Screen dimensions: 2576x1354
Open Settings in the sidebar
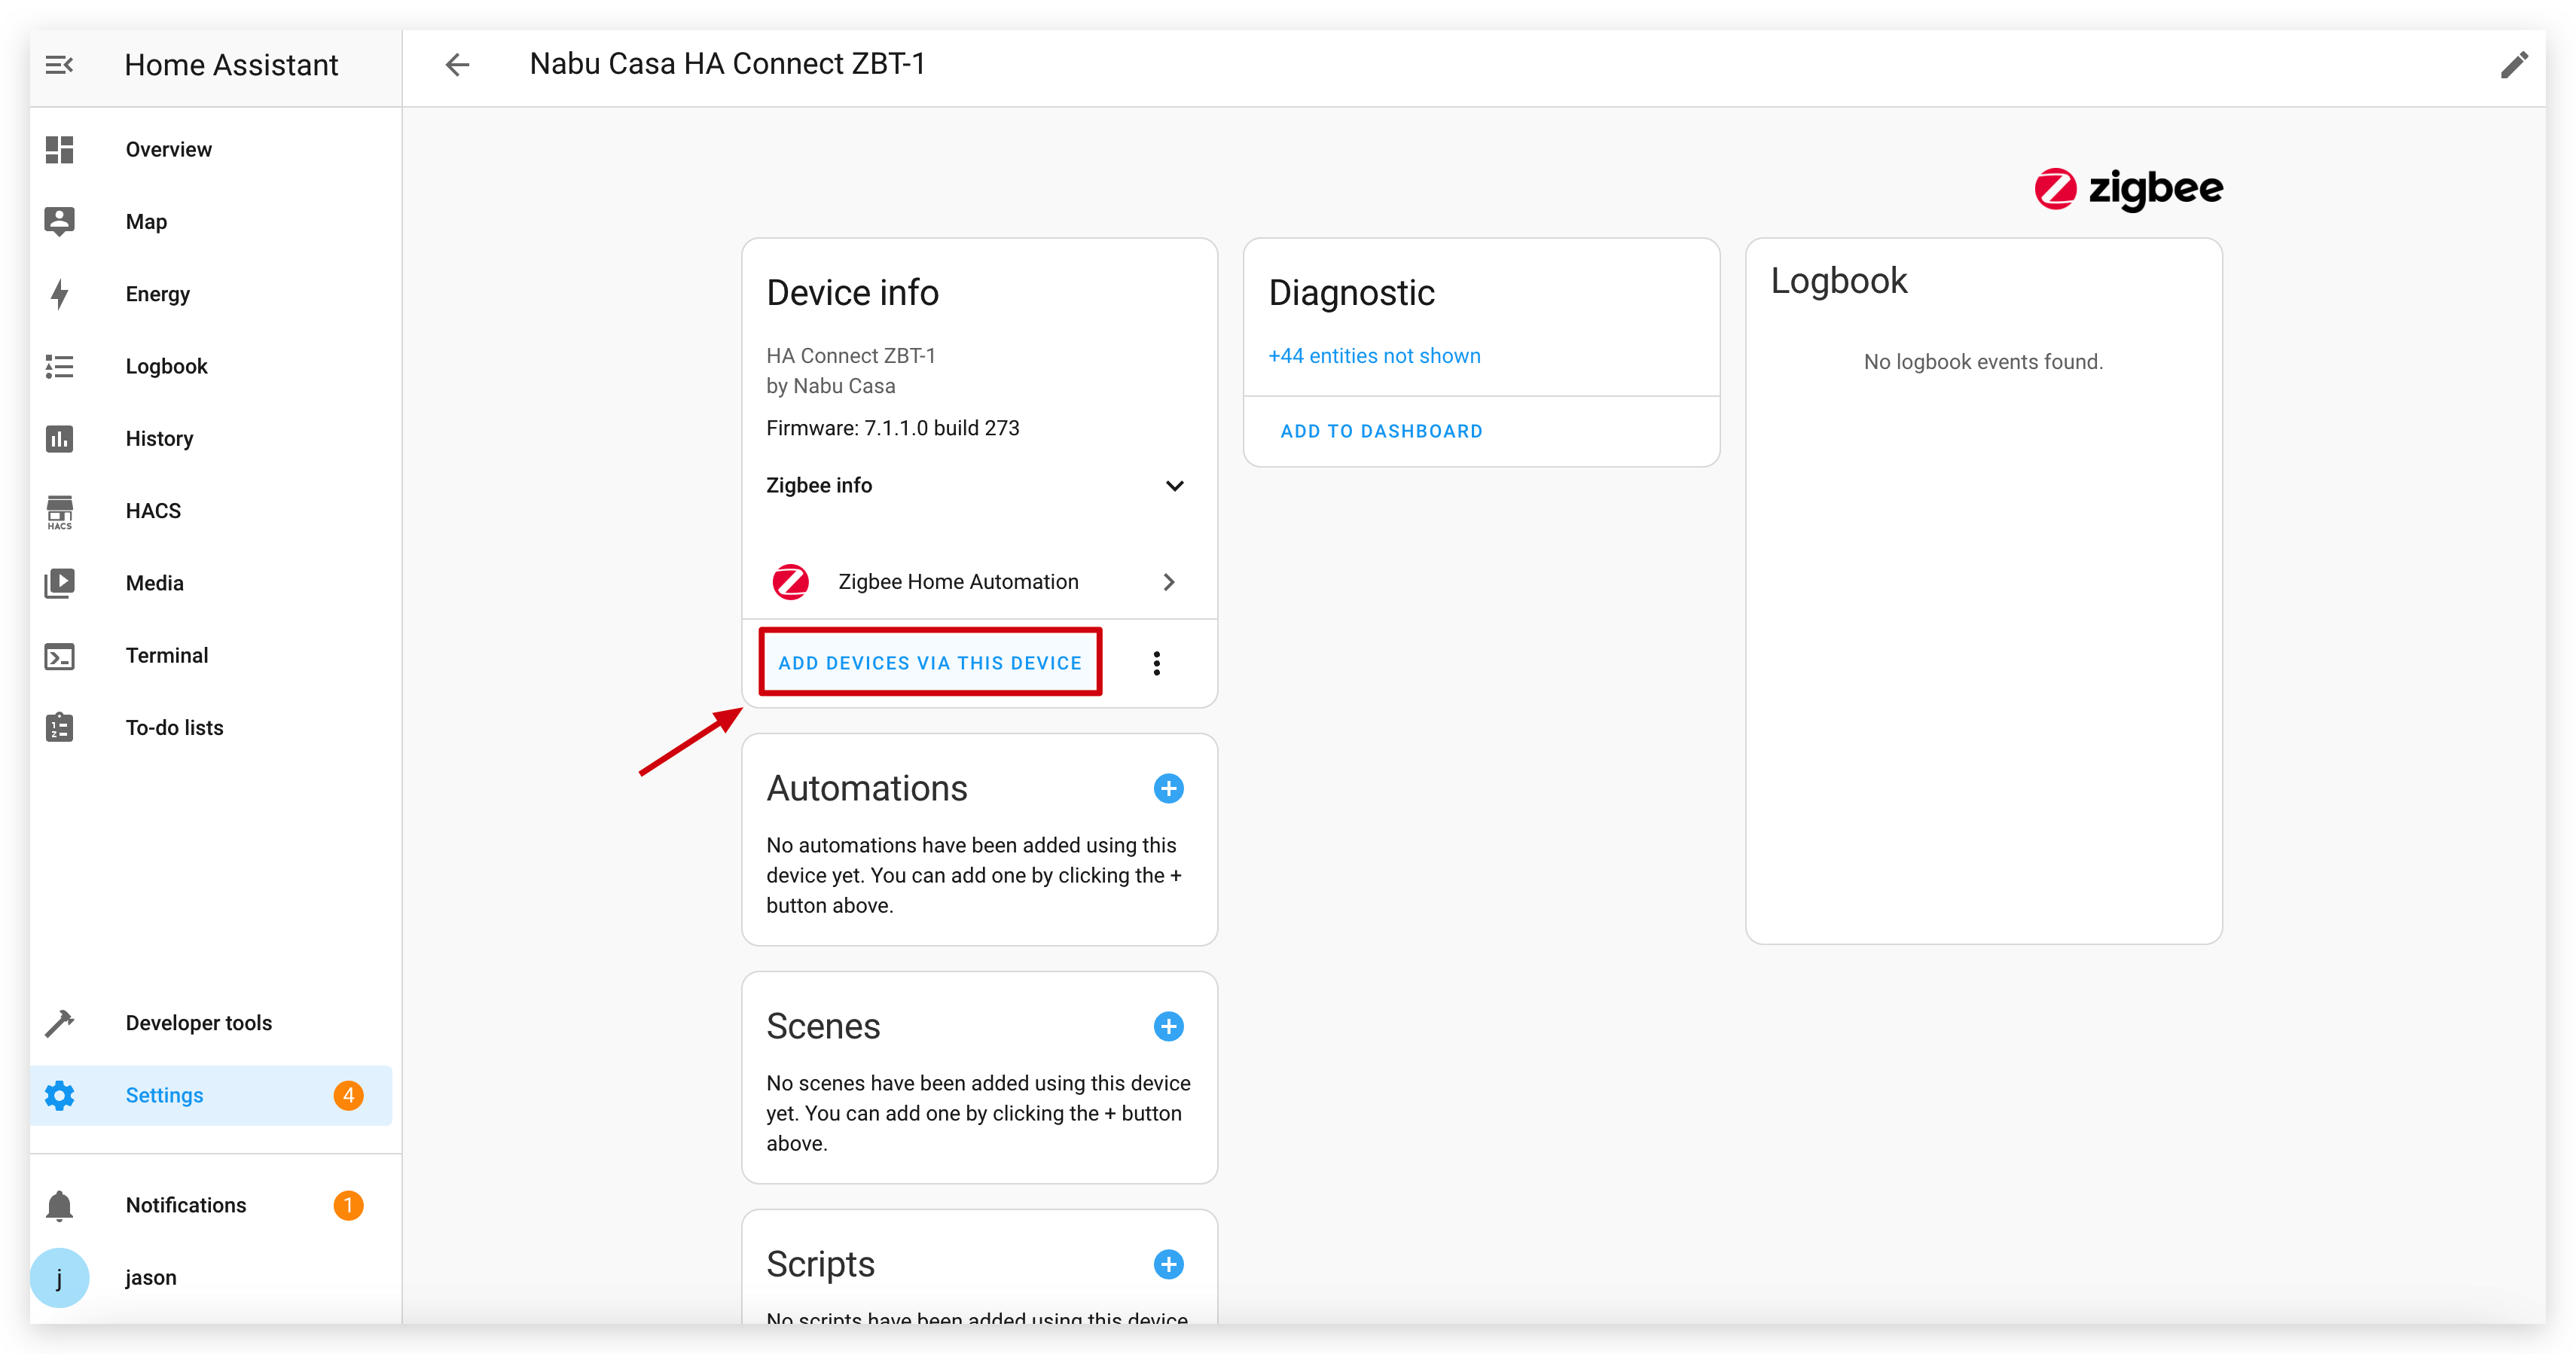pos(211,1095)
